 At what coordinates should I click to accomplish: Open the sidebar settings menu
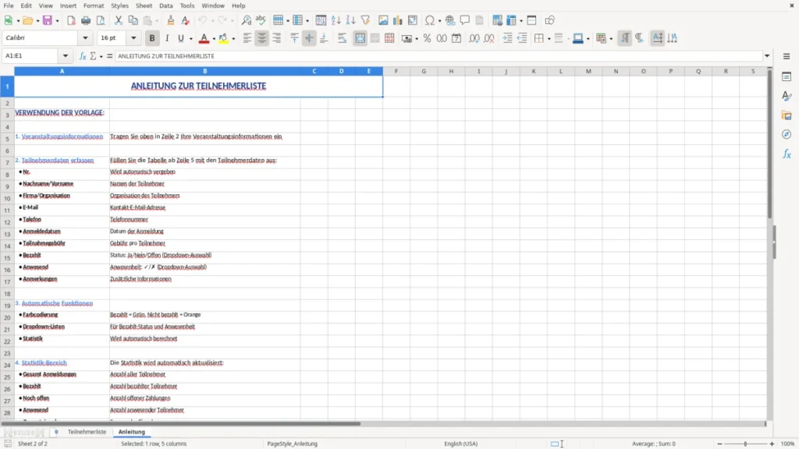787,56
